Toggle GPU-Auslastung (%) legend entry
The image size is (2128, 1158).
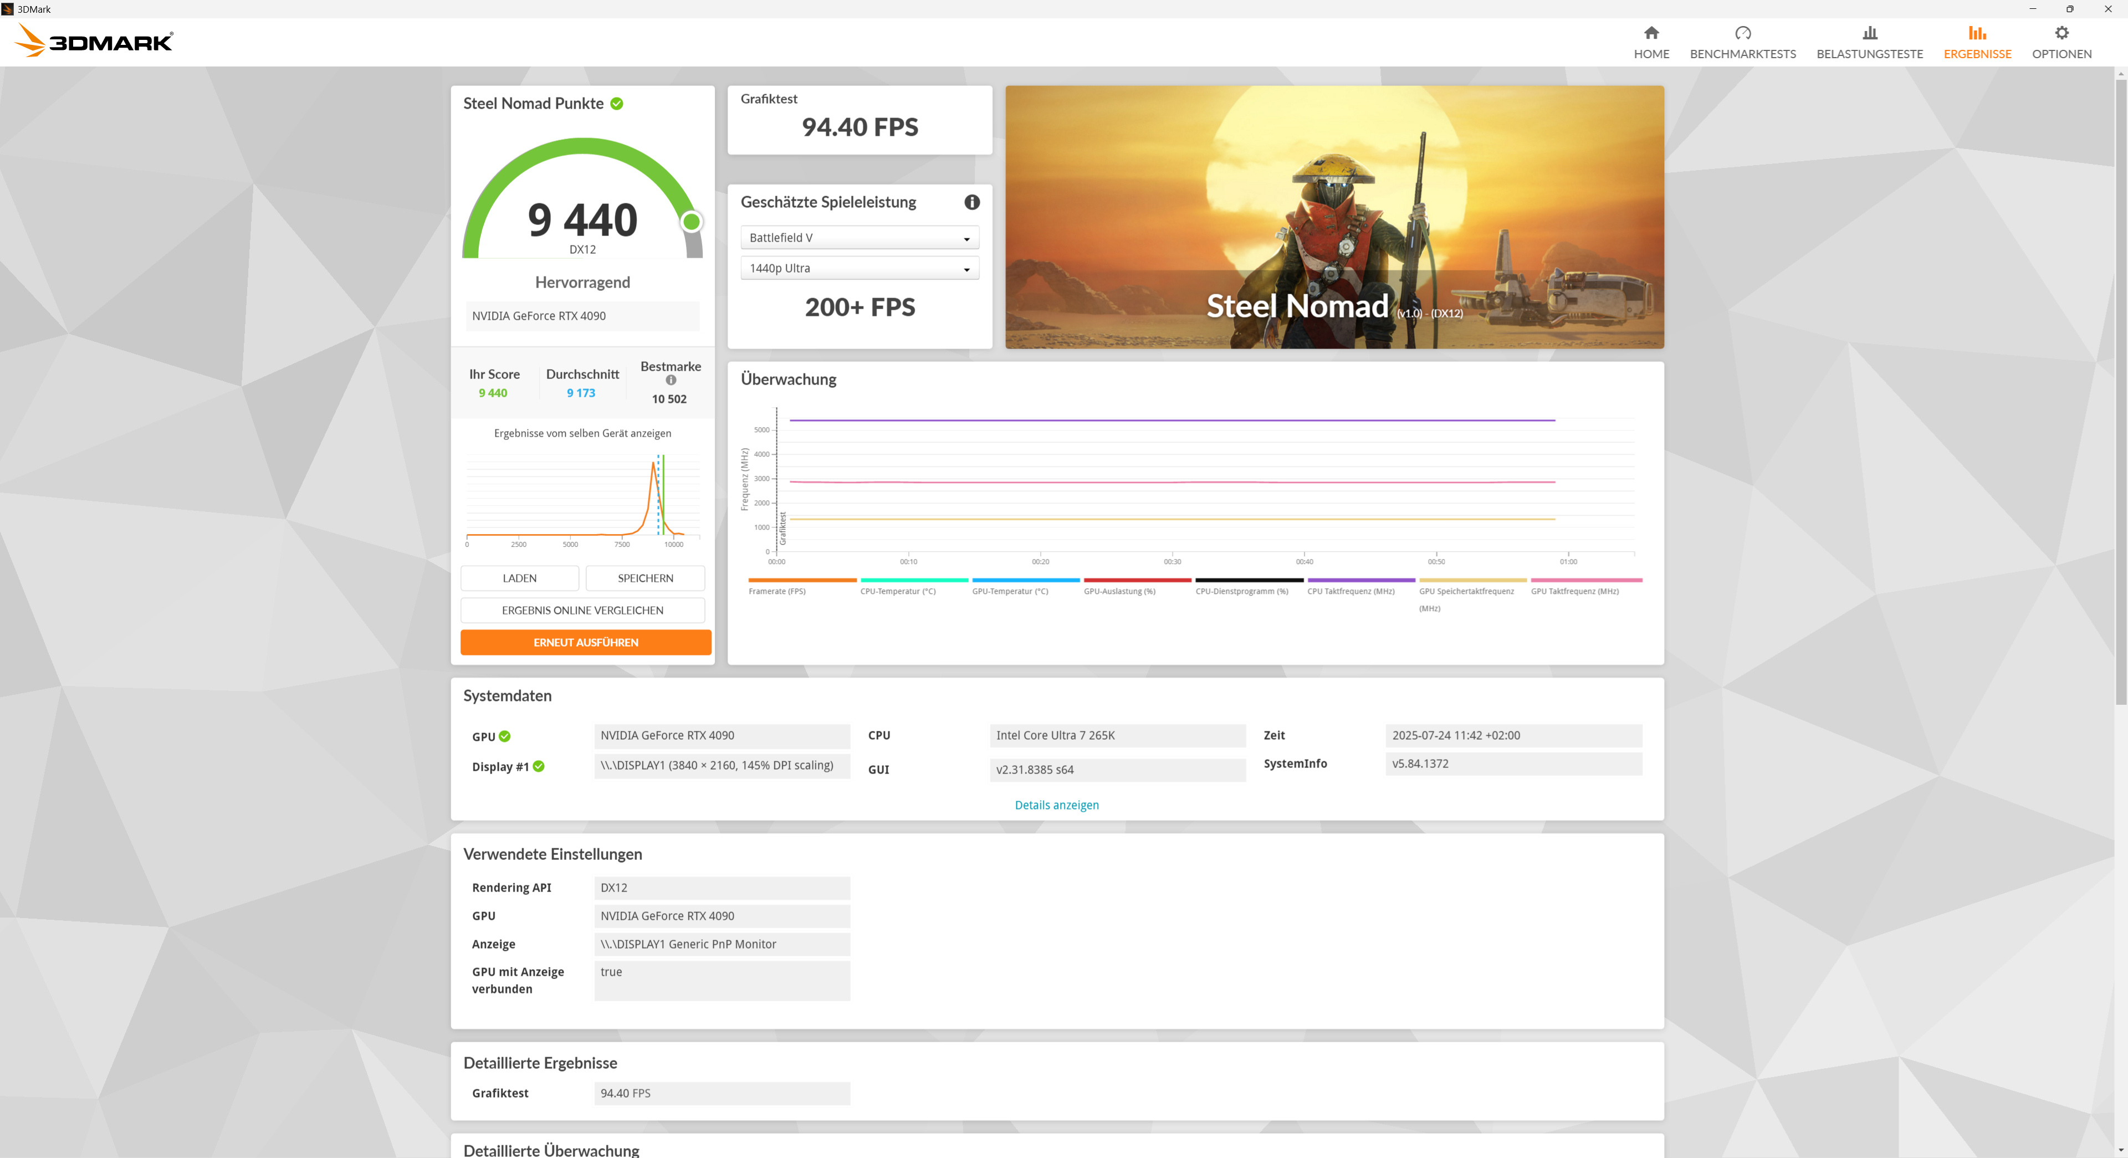pyautogui.click(x=1119, y=591)
